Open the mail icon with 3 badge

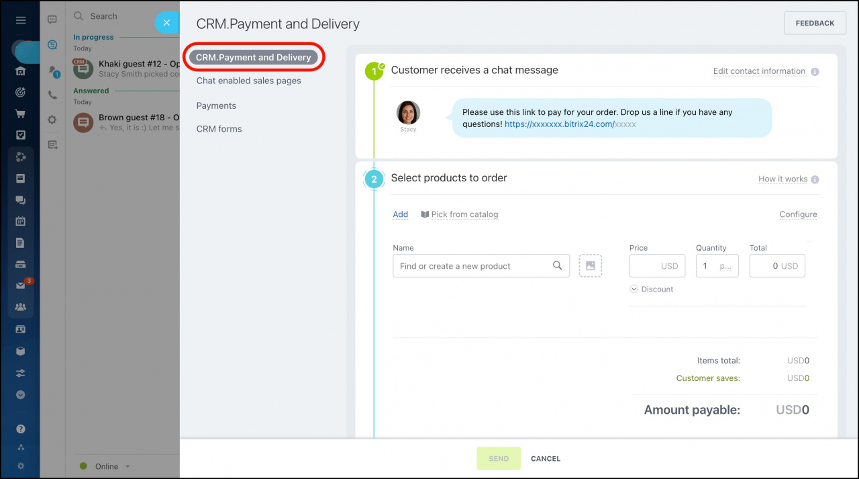point(21,286)
